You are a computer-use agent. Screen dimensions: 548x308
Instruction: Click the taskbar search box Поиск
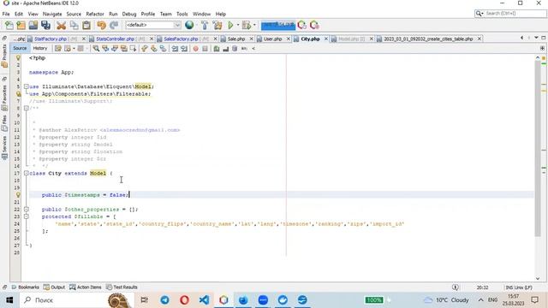coord(76,300)
